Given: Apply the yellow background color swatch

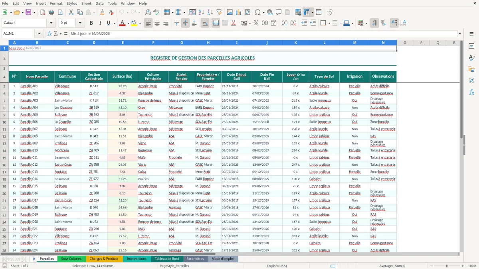Looking at the screenshot, I should (x=134, y=23).
